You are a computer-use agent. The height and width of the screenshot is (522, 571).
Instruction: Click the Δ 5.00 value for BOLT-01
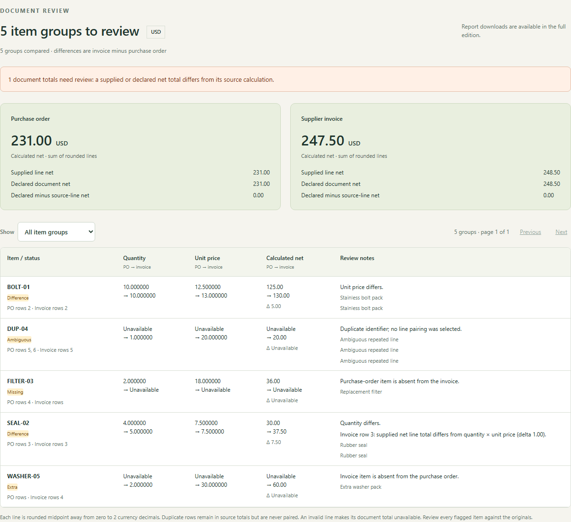pos(274,307)
